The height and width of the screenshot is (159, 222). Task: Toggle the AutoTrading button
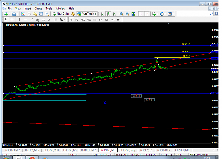[x=87, y=14]
